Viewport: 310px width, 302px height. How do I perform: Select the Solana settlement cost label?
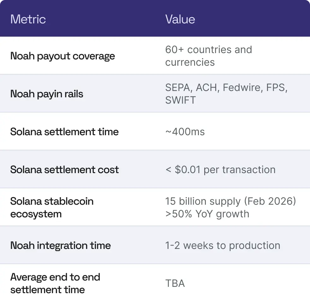tap(64, 170)
